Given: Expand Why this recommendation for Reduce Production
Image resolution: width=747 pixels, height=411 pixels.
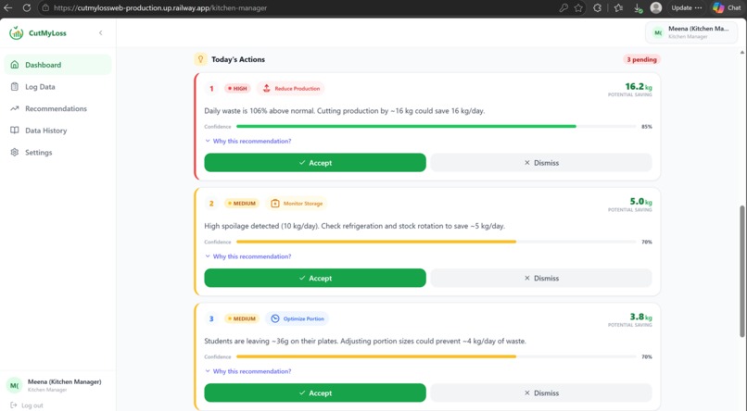Looking at the screenshot, I should (x=248, y=142).
